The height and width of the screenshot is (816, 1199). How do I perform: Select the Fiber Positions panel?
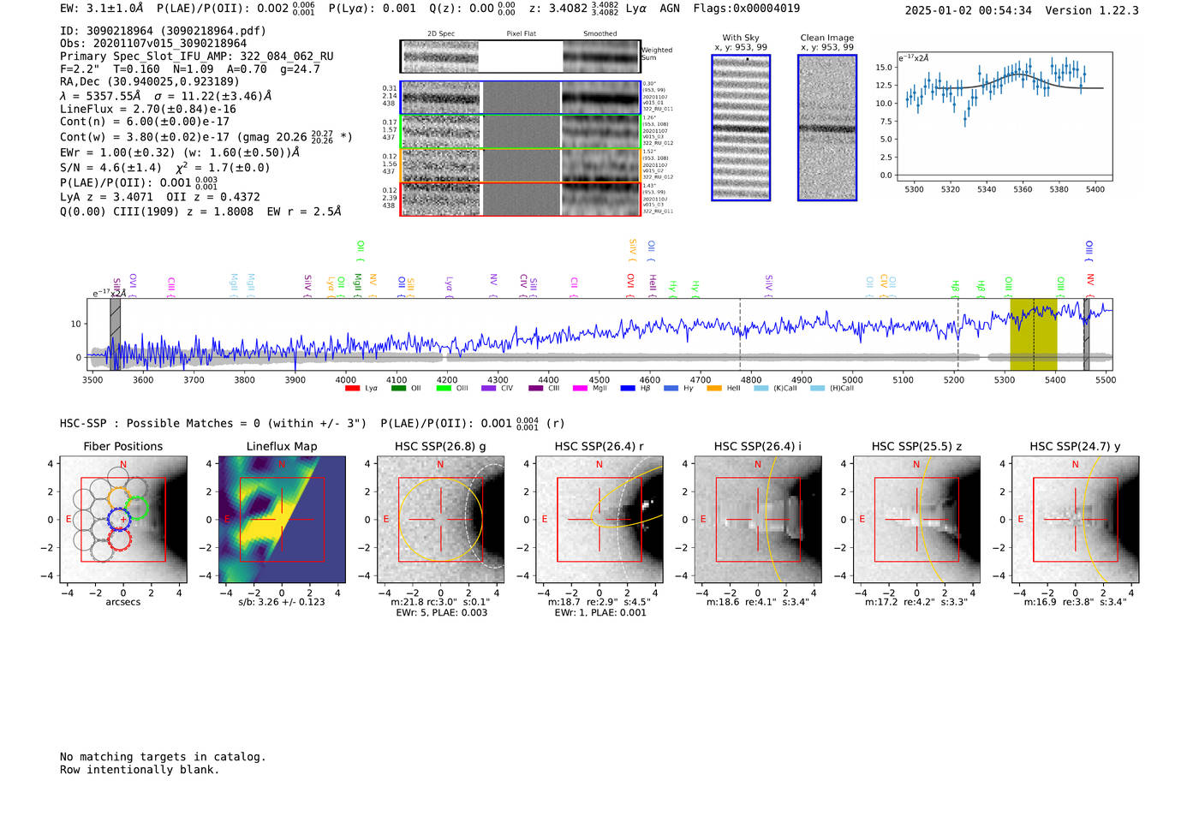[123, 520]
